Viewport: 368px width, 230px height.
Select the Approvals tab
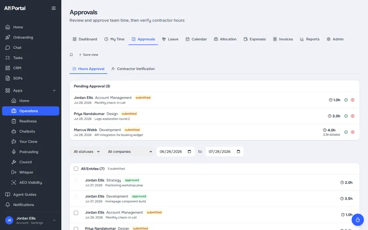pos(143,39)
